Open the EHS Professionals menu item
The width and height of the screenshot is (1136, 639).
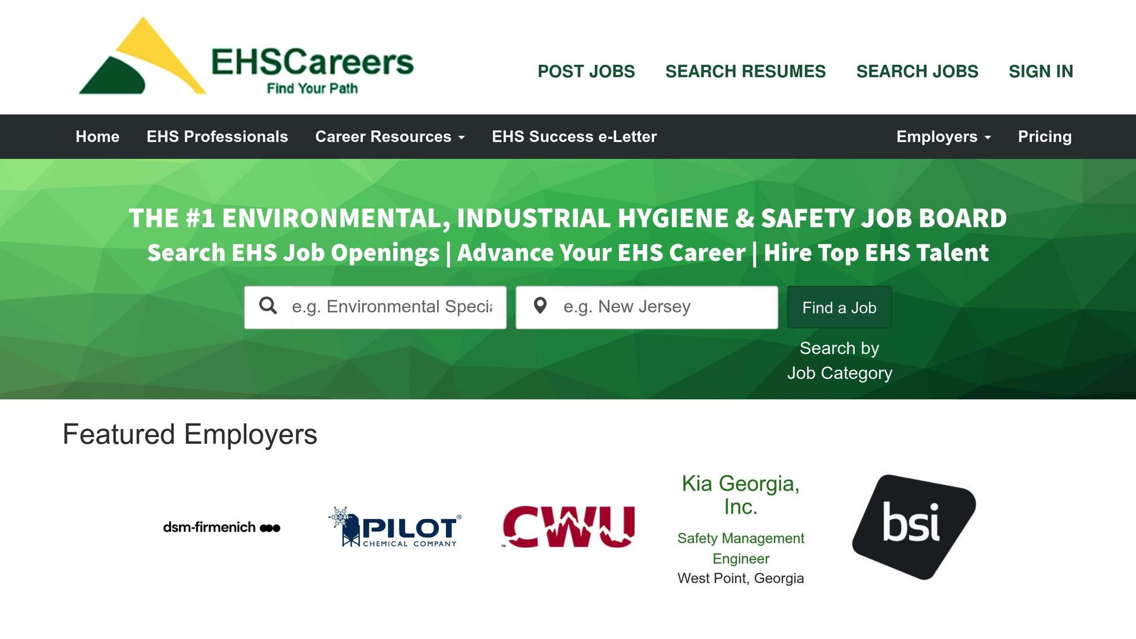tap(217, 137)
